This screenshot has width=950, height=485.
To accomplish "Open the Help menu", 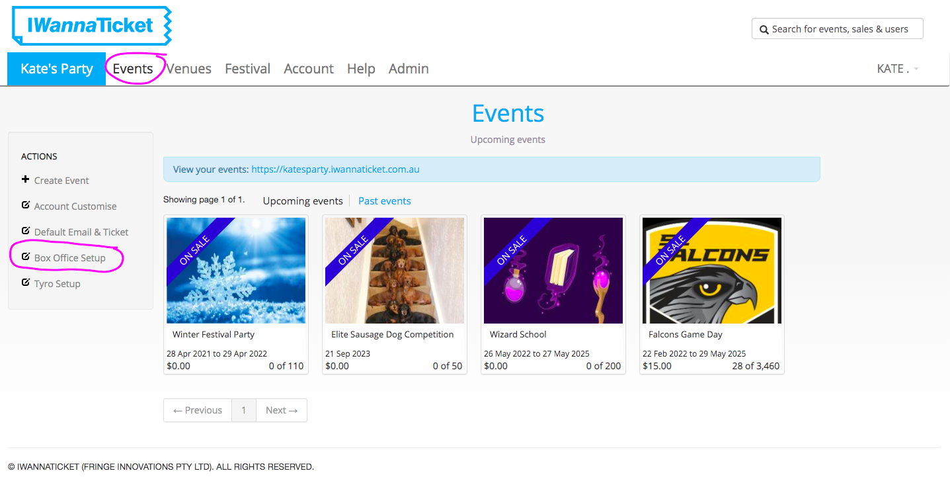I will coord(361,69).
